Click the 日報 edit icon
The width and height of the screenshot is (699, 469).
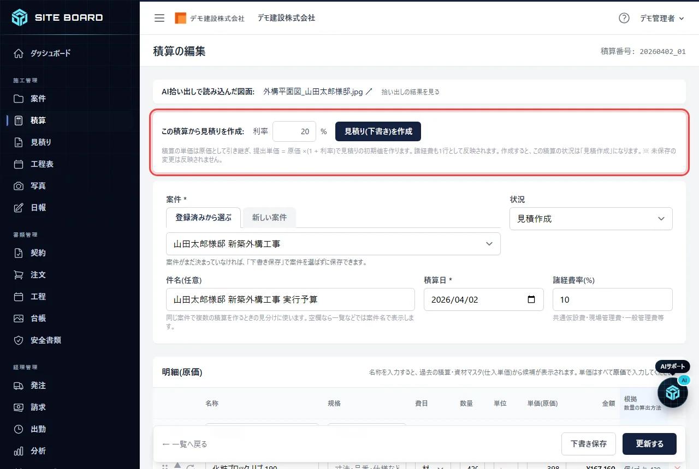point(19,208)
